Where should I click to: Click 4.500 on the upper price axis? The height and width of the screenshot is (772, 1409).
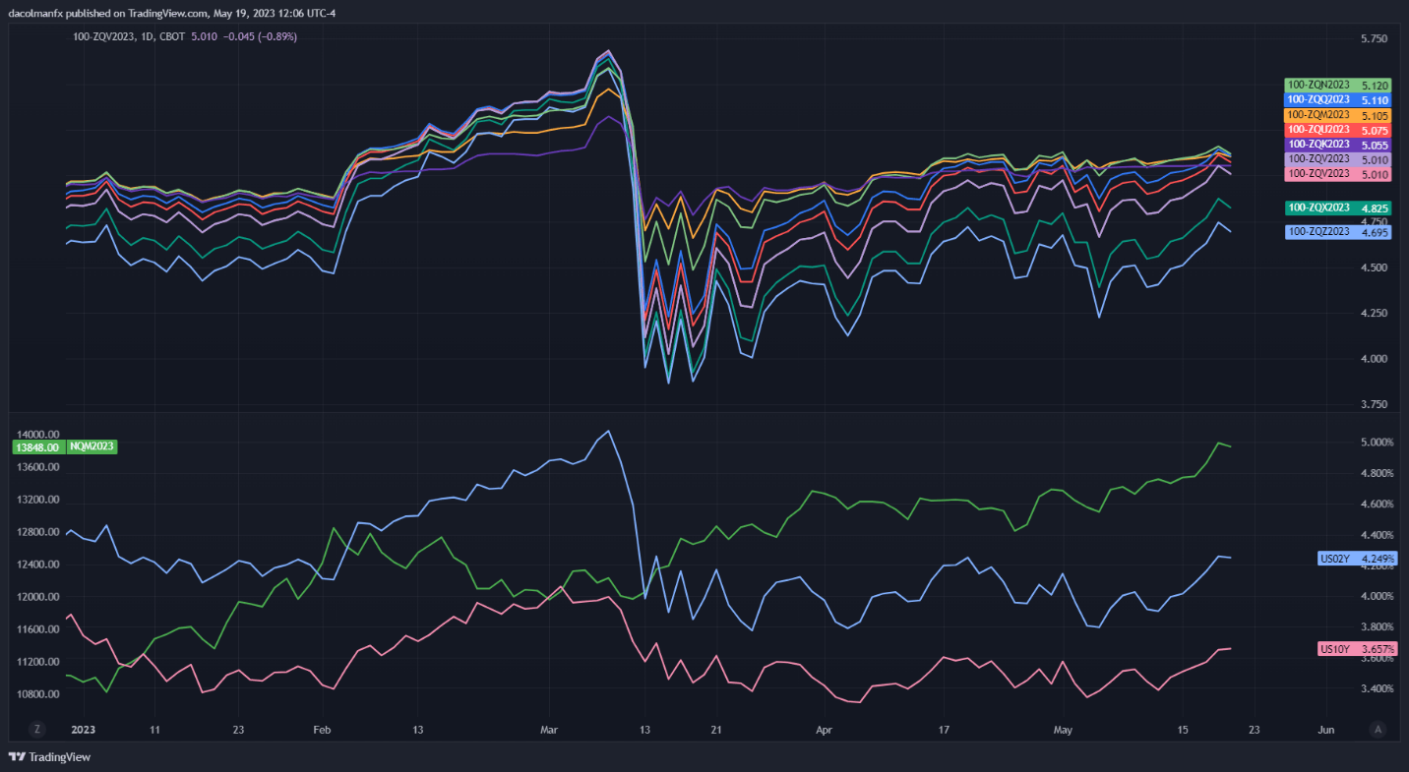pyautogui.click(x=1373, y=267)
